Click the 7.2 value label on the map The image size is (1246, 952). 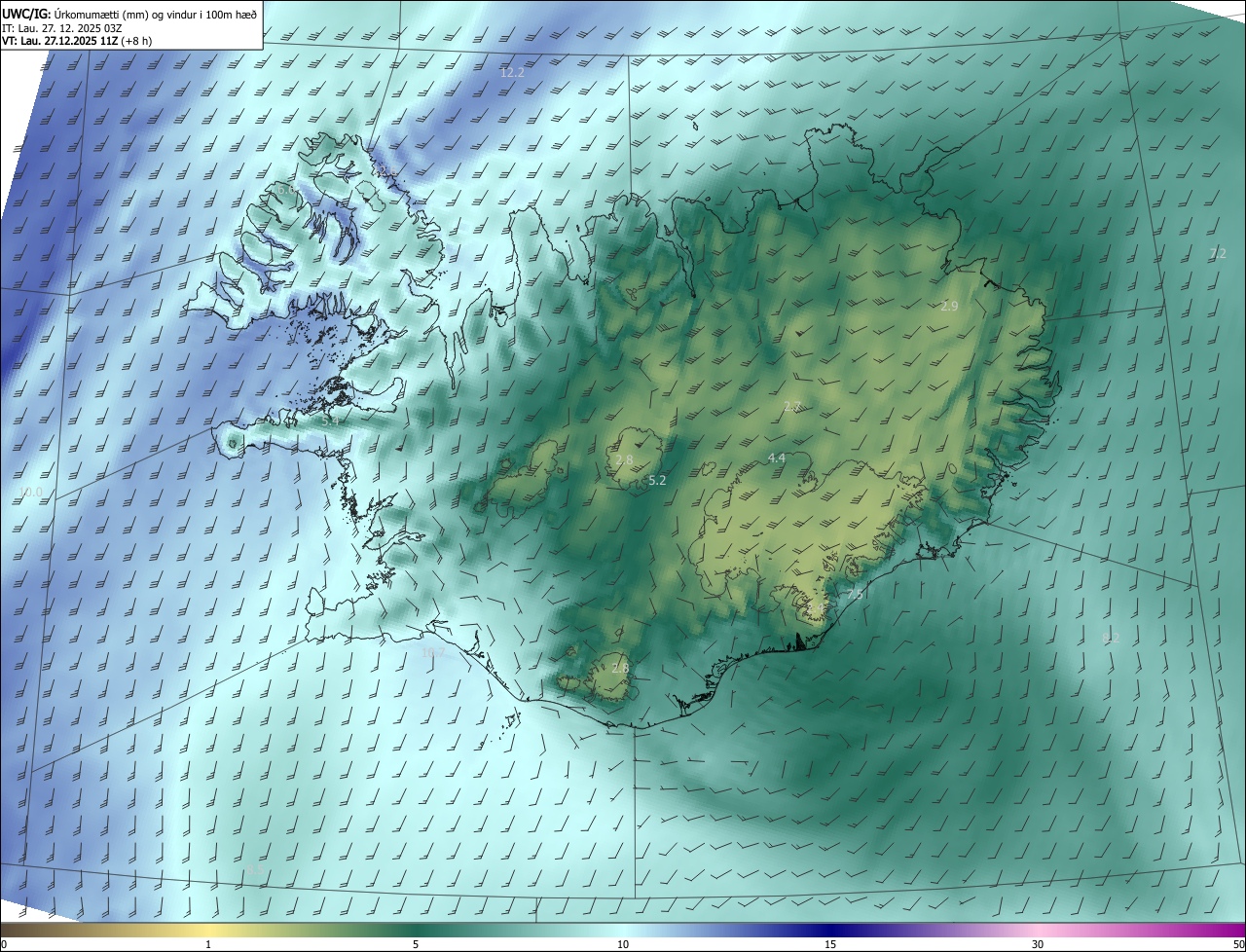coord(1218,253)
